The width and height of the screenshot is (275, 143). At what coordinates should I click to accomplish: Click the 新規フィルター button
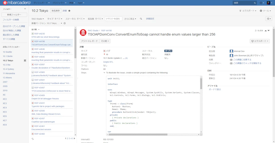14,15
